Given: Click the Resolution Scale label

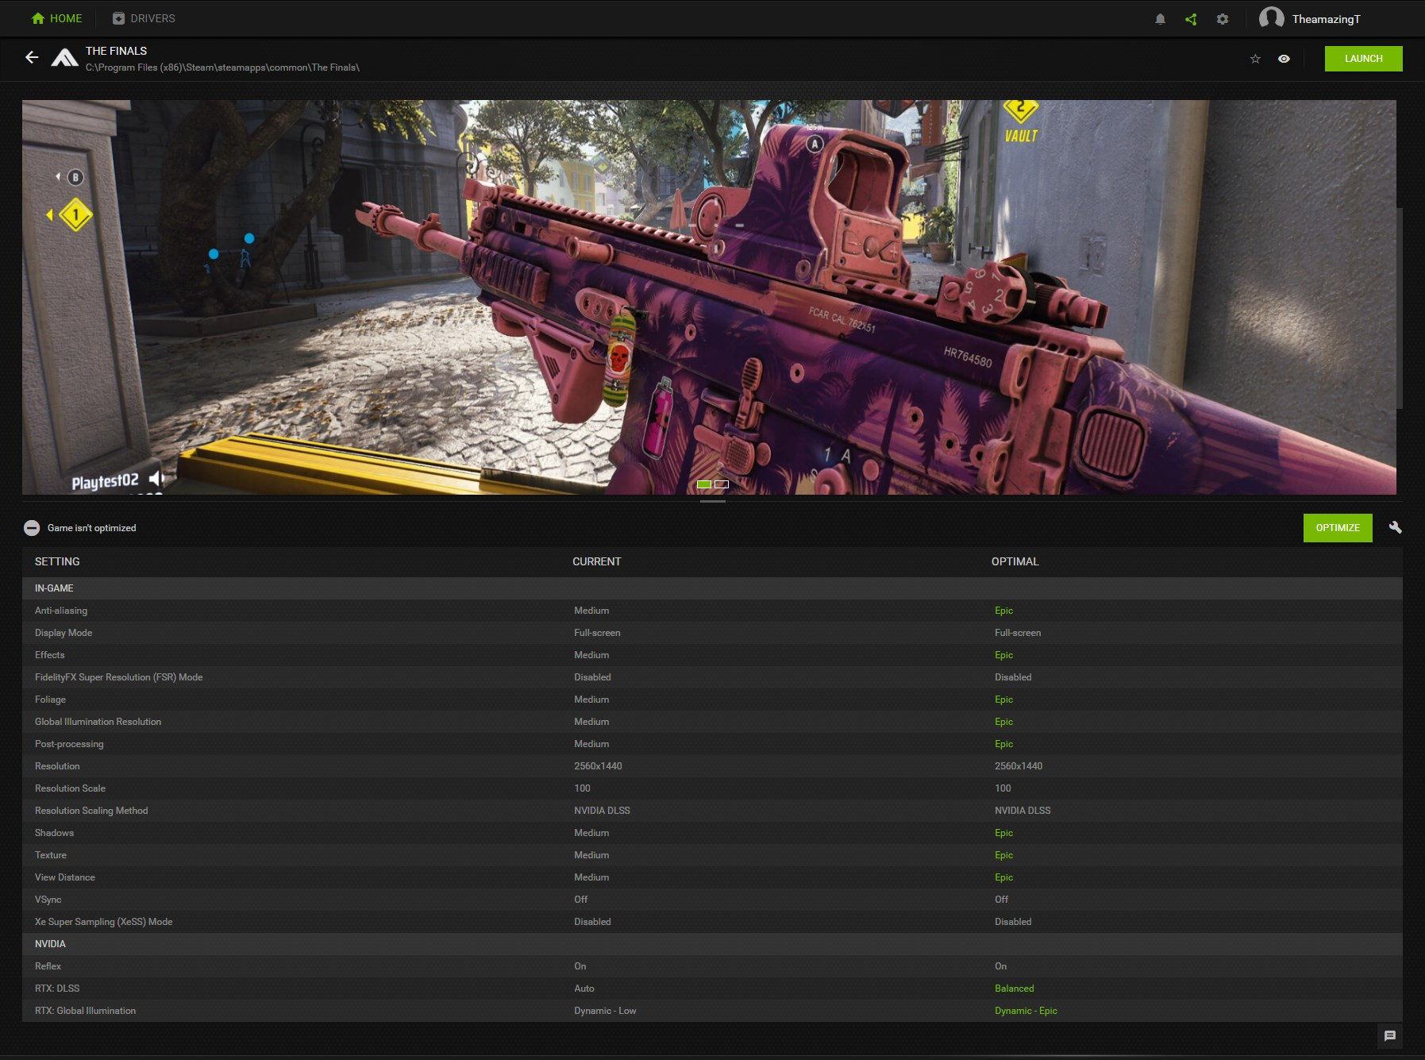Looking at the screenshot, I should coord(70,788).
